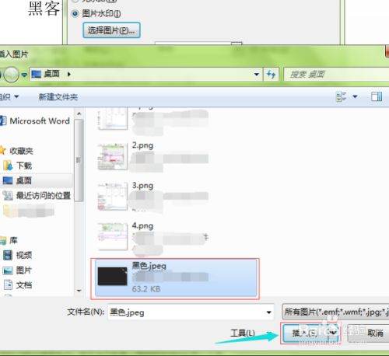The image size is (389, 356).
Task: Toggle the preview pane icon
Action: point(377,96)
